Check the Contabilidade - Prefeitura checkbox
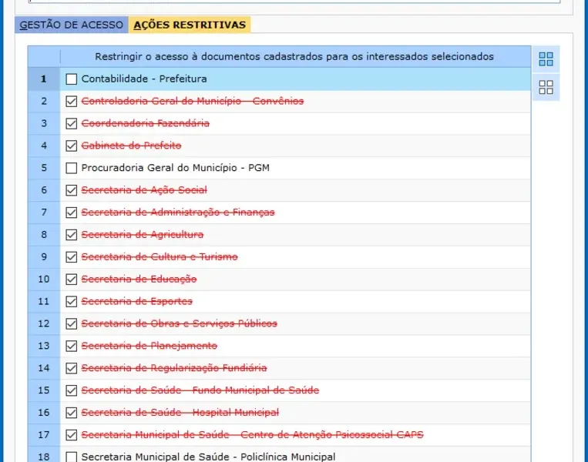This screenshot has width=588, height=462. pos(71,79)
